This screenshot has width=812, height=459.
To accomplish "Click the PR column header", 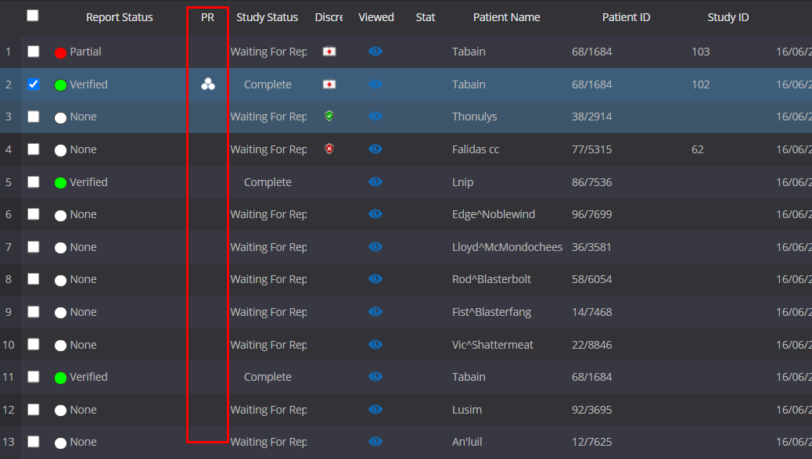I will point(207,17).
